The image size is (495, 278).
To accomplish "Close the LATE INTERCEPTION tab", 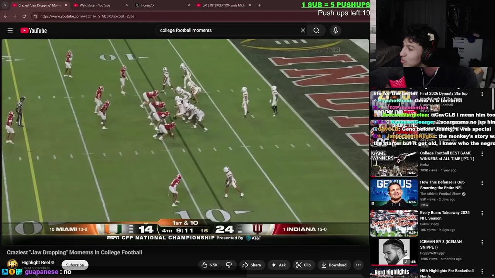I will tap(250, 5).
